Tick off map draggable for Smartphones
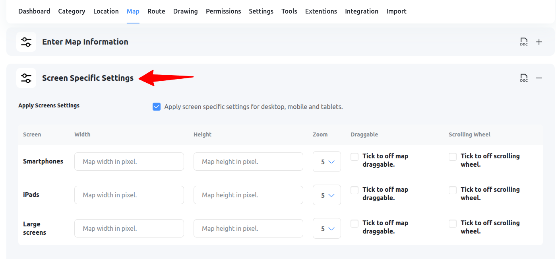This screenshot has width=556, height=259. coord(354,157)
